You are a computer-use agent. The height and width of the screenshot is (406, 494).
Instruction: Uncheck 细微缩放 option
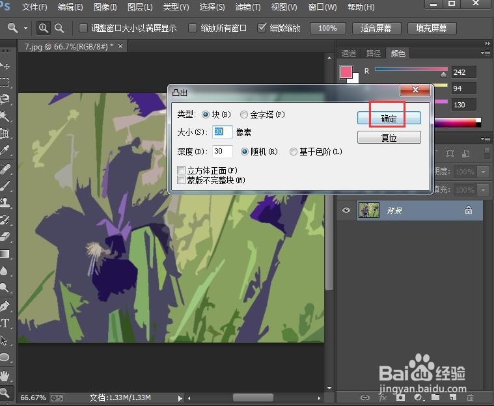[x=262, y=28]
